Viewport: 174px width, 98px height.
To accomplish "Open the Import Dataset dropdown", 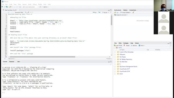I will click(126, 13).
